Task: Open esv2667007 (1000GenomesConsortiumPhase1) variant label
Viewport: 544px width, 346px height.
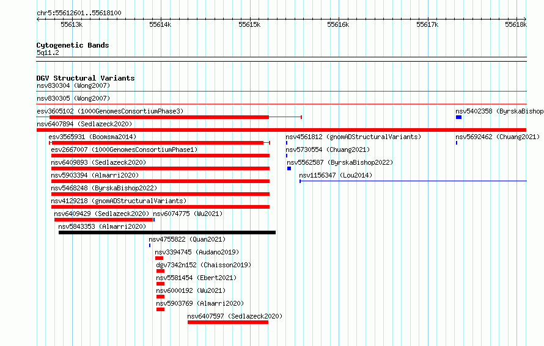Action: pyautogui.click(x=124, y=150)
